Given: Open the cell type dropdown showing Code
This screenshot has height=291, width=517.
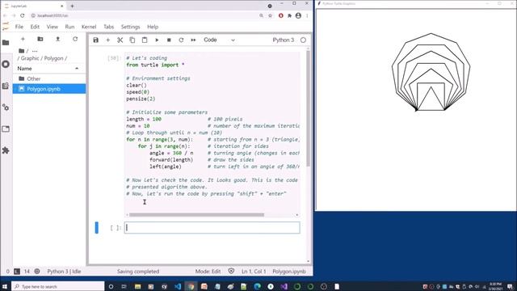Looking at the screenshot, I should point(219,40).
